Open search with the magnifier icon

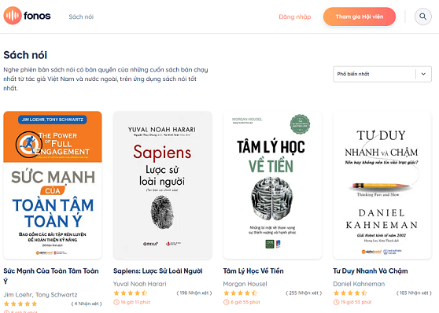(x=422, y=17)
